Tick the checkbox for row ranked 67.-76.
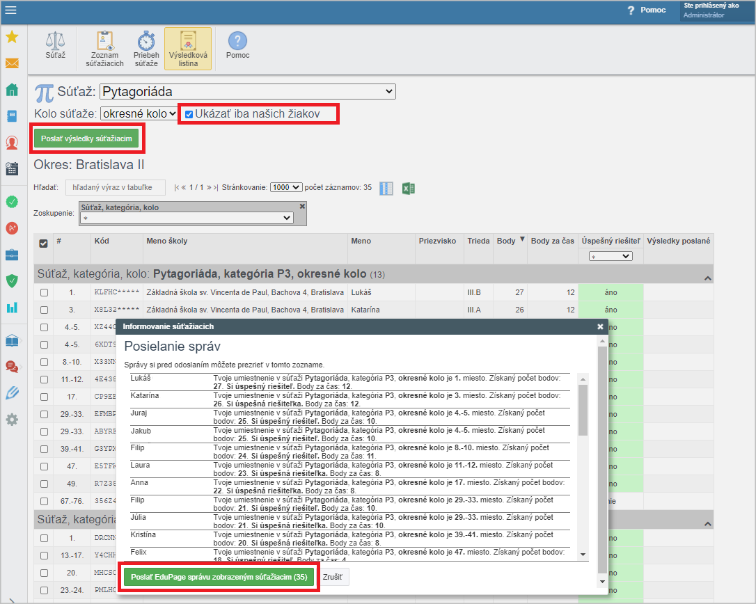The width and height of the screenshot is (756, 604). point(45,501)
